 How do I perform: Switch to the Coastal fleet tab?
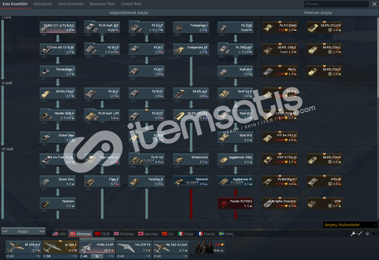click(131, 4)
